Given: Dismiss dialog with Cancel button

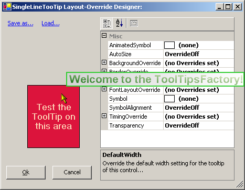Looking at the screenshot, I should 72,173.
